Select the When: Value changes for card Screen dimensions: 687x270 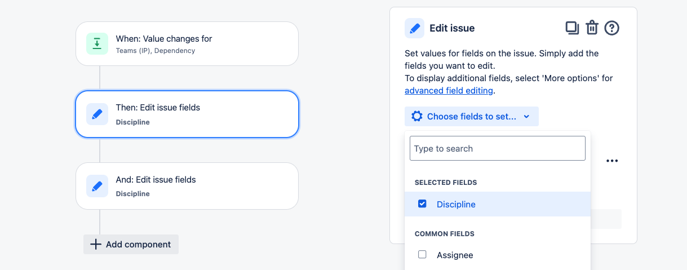[x=187, y=43]
